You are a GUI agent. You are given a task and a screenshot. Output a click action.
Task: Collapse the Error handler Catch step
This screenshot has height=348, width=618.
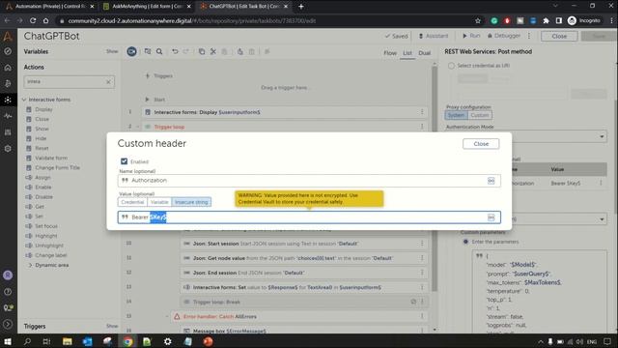coord(167,316)
